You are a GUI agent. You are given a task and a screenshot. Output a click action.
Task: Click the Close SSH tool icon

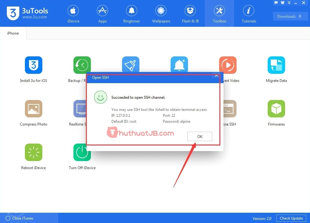click(x=230, y=109)
